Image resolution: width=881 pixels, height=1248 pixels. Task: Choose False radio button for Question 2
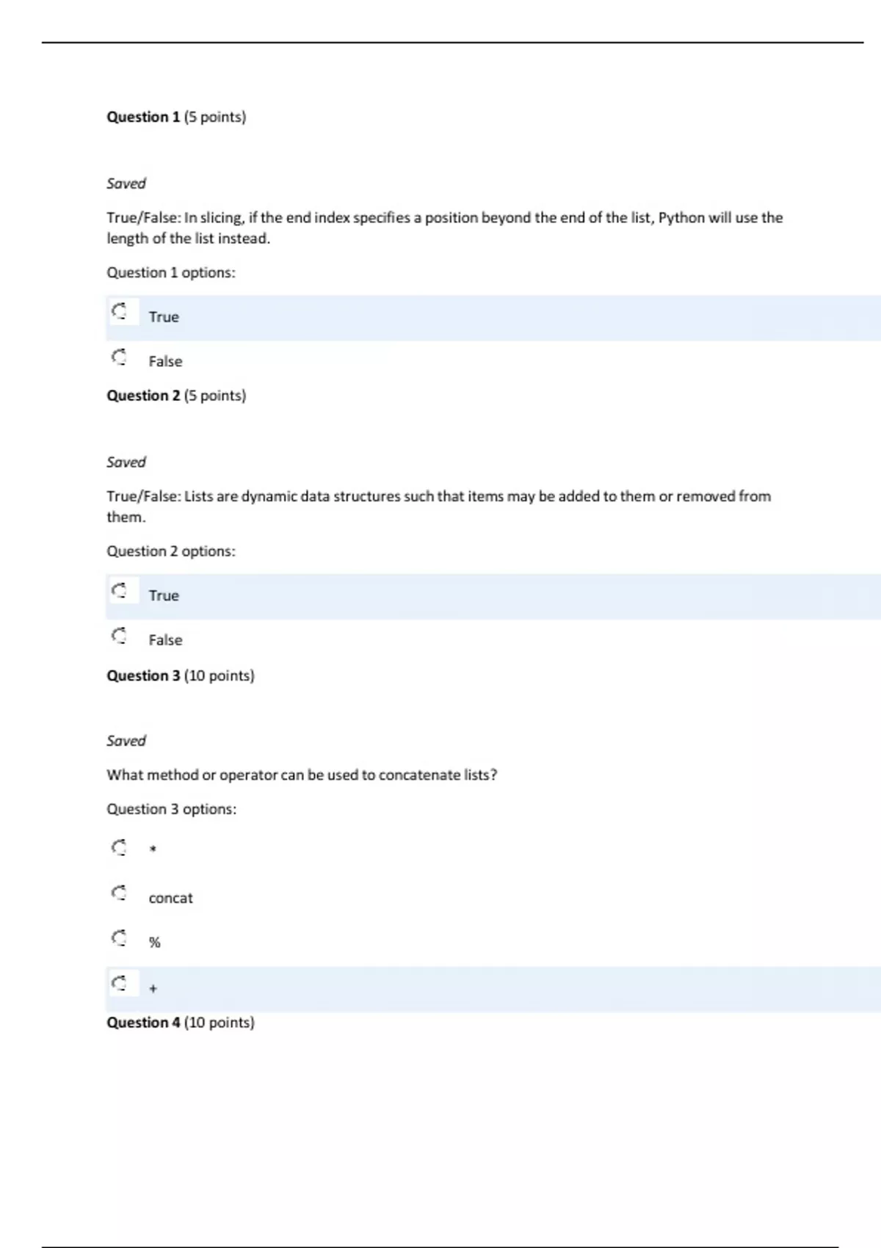(x=120, y=635)
